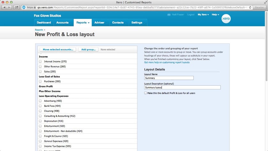Open help on customising report layouts link

click(167, 63)
